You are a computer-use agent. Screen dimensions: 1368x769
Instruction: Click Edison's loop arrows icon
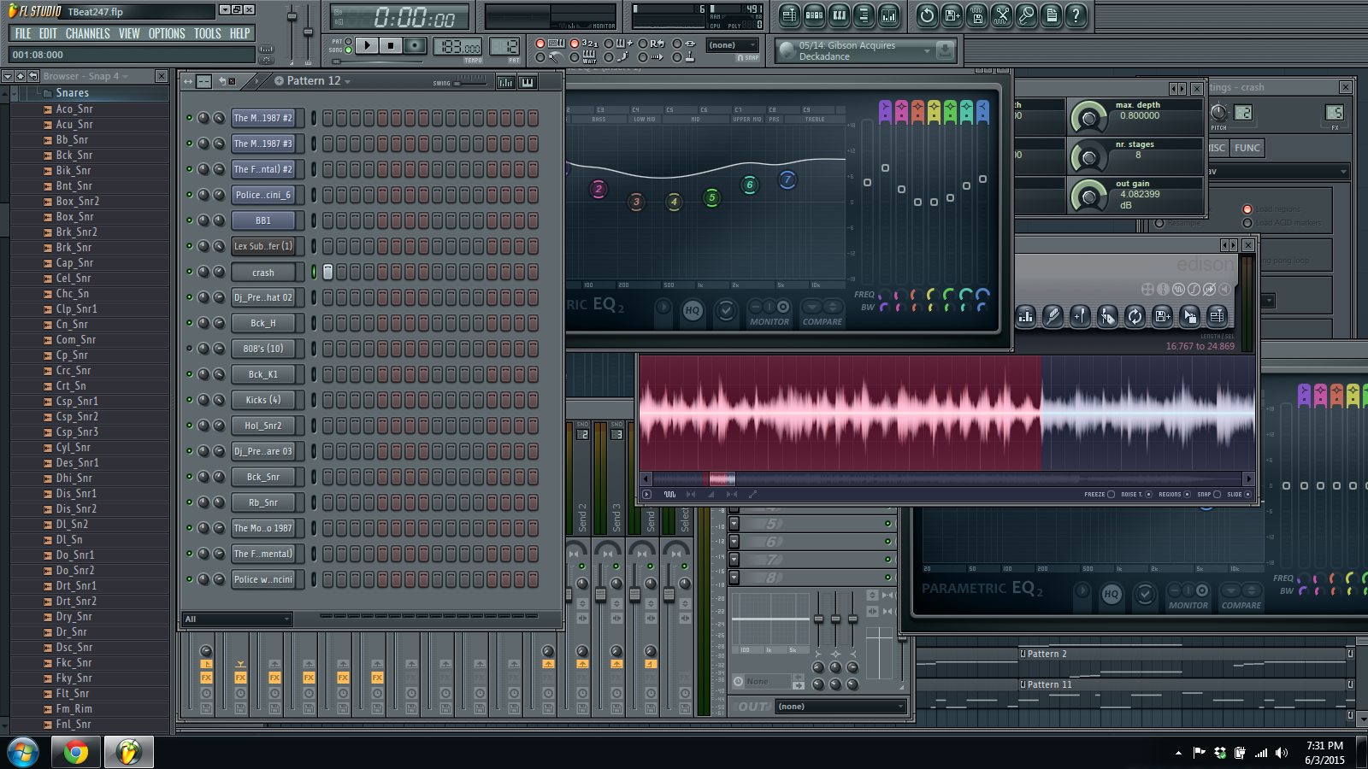click(x=1135, y=316)
